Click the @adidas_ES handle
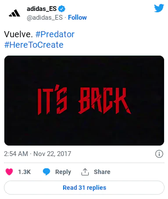This screenshot has width=168, height=199. click(45, 18)
